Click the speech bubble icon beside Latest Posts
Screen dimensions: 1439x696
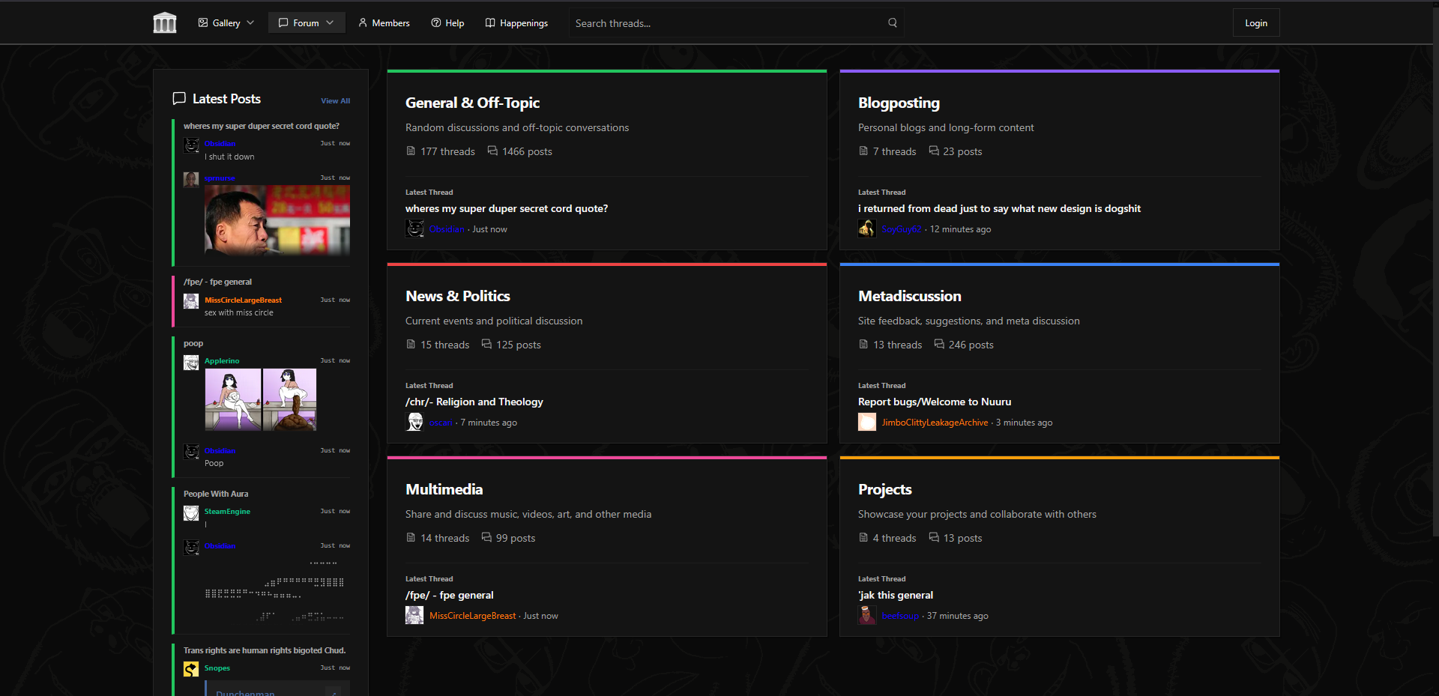coord(179,99)
